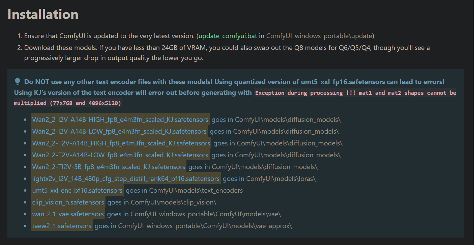
Task: Open Wan2_2-T2V-A14B_HIGH fp8 safetensors link
Action: click(121, 143)
